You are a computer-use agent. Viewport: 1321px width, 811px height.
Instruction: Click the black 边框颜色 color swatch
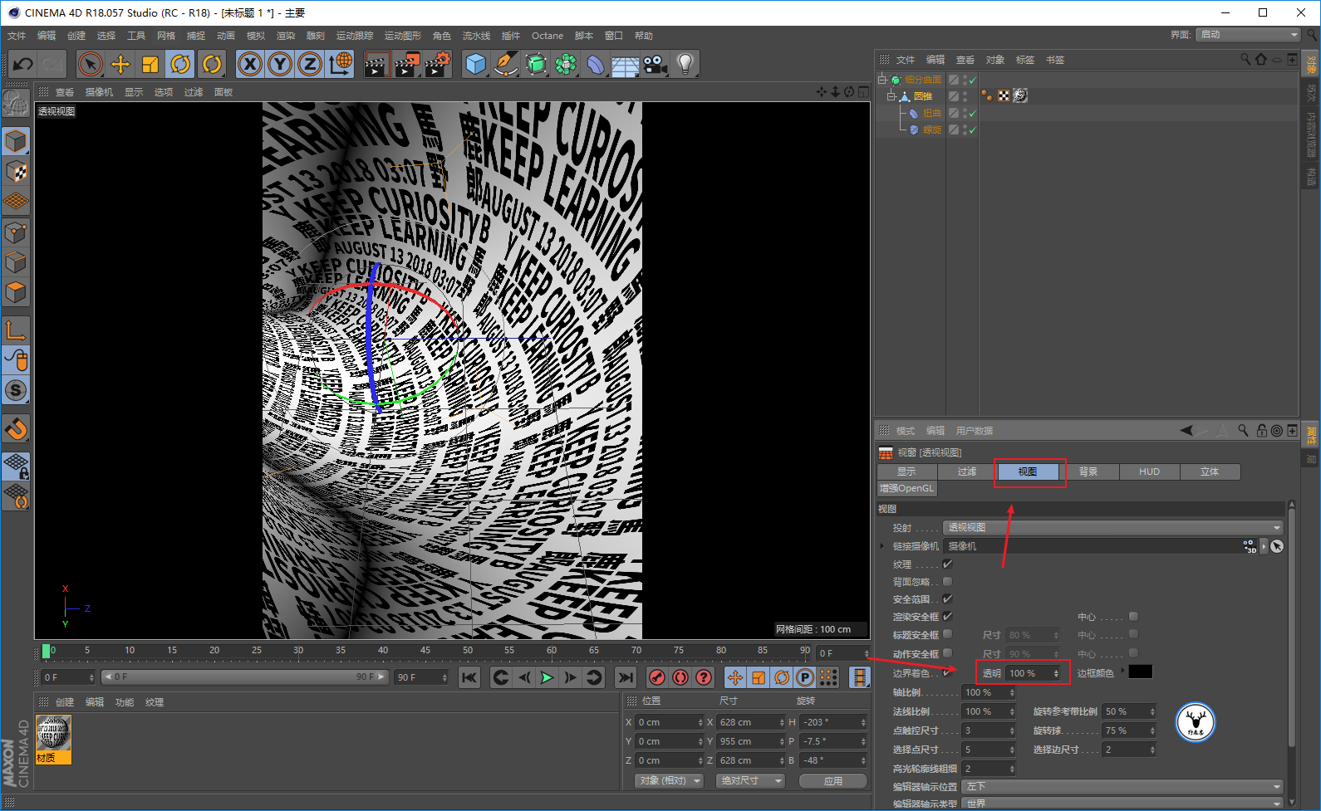pos(1140,672)
